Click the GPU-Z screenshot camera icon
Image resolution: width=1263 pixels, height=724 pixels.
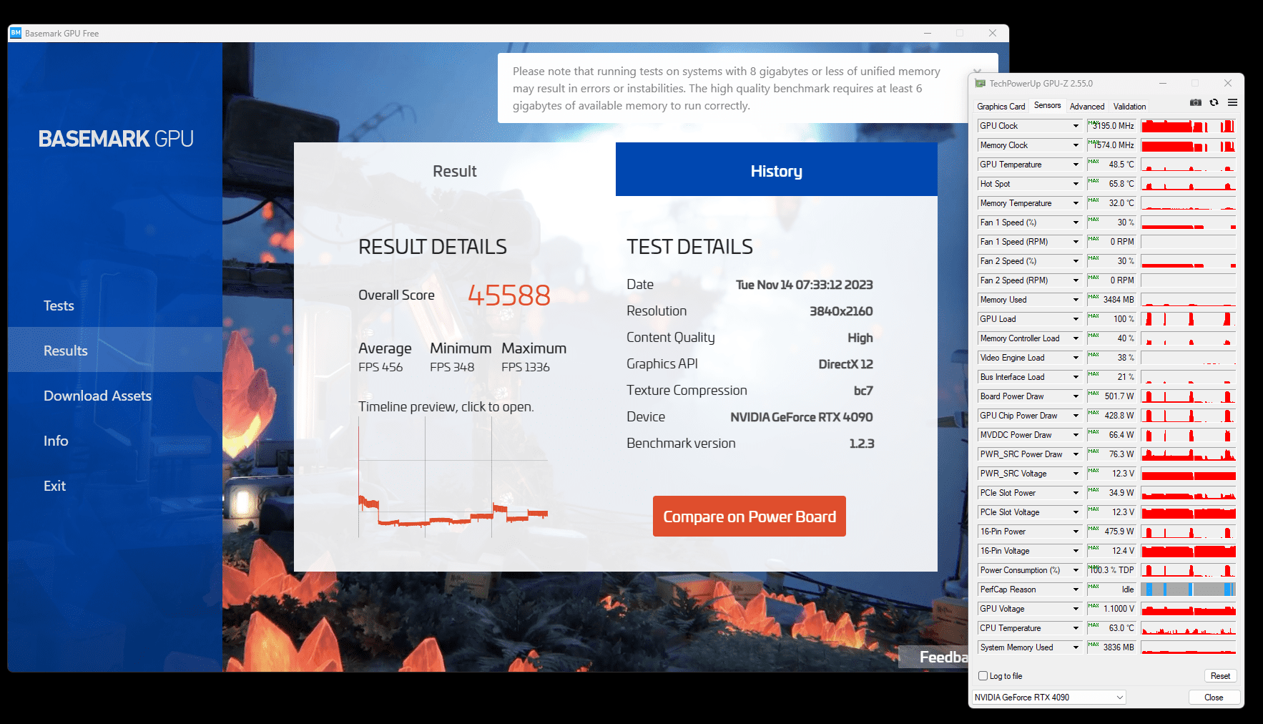click(x=1195, y=102)
